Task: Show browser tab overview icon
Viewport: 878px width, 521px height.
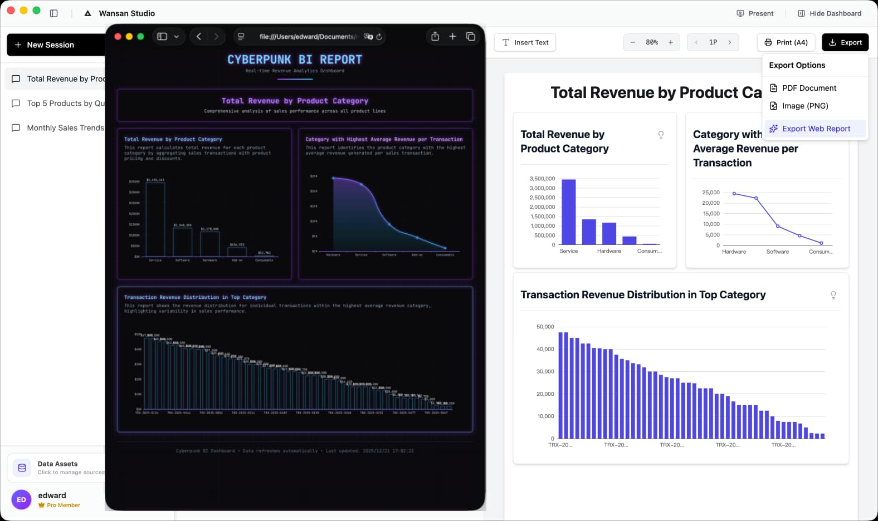Action: pos(470,37)
